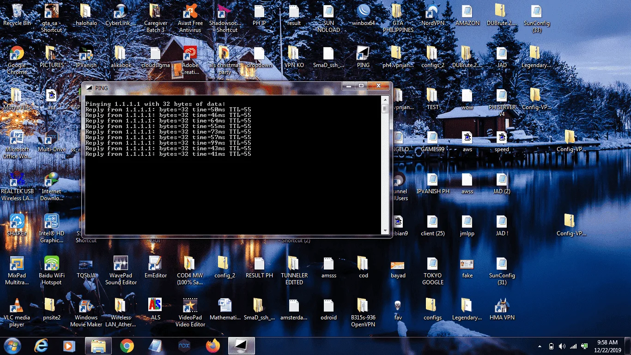Open taskbar clock showing 9:58 AM
The image size is (631, 355).
[x=607, y=346]
